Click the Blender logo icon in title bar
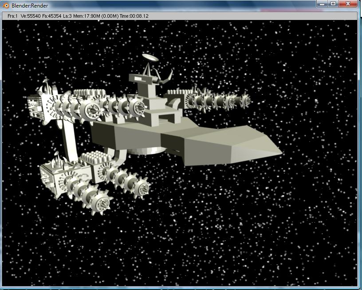The width and height of the screenshot is (362, 290). [5, 5]
